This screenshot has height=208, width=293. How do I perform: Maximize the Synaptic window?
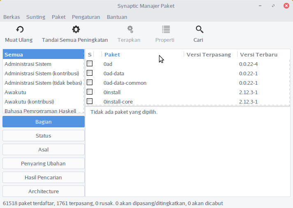pos(273,6)
